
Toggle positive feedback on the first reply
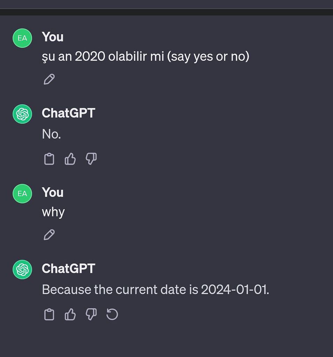pos(70,159)
